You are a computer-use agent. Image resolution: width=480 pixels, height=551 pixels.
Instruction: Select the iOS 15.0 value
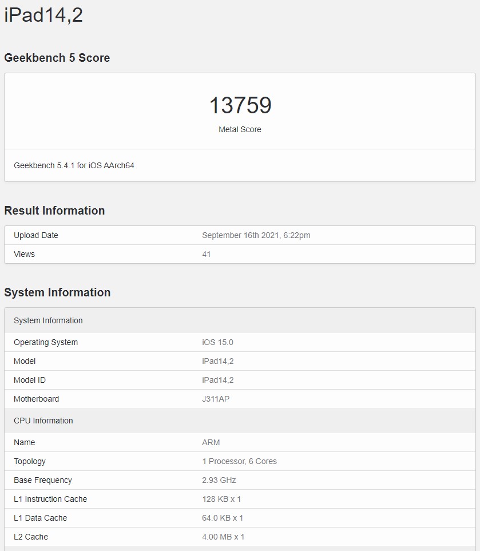tap(217, 342)
